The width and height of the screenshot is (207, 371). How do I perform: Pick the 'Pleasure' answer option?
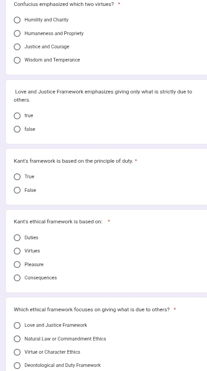tap(17, 264)
